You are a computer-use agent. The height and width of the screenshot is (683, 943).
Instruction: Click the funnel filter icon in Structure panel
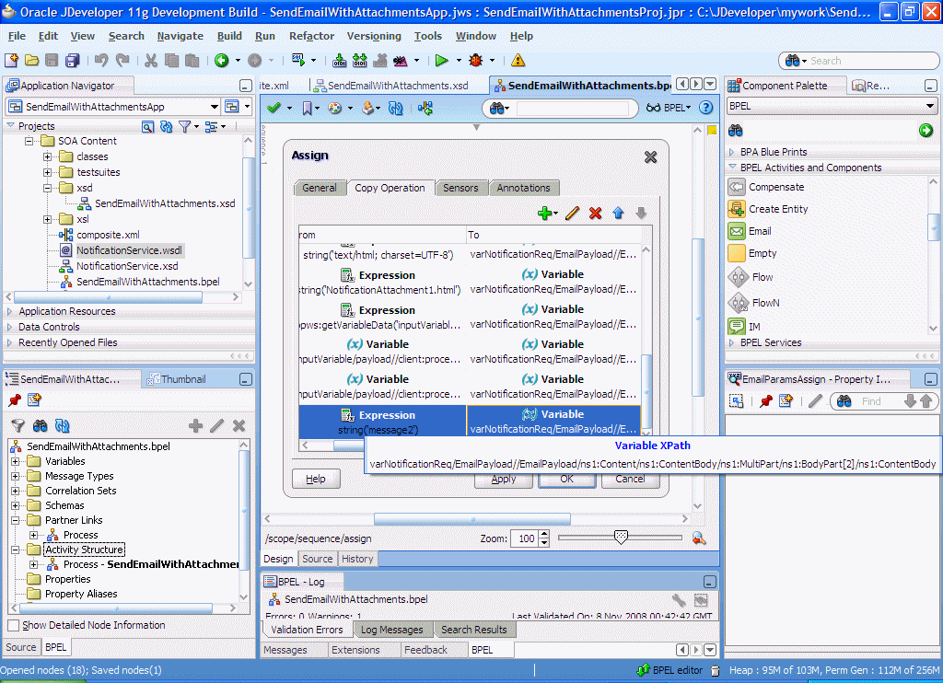(x=18, y=425)
